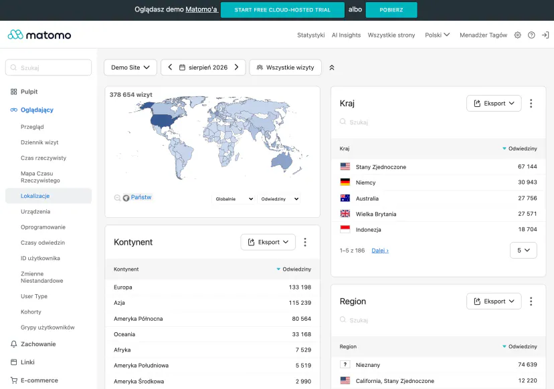The image size is (554, 389).
Task: Click the zoom out icon below the map
Action: [117, 198]
